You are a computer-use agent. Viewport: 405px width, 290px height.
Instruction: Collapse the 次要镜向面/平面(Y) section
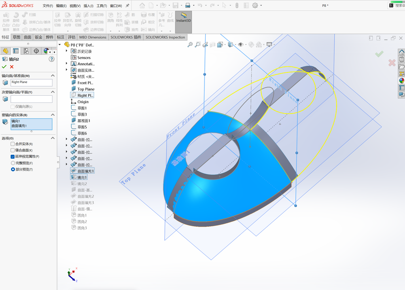point(53,92)
